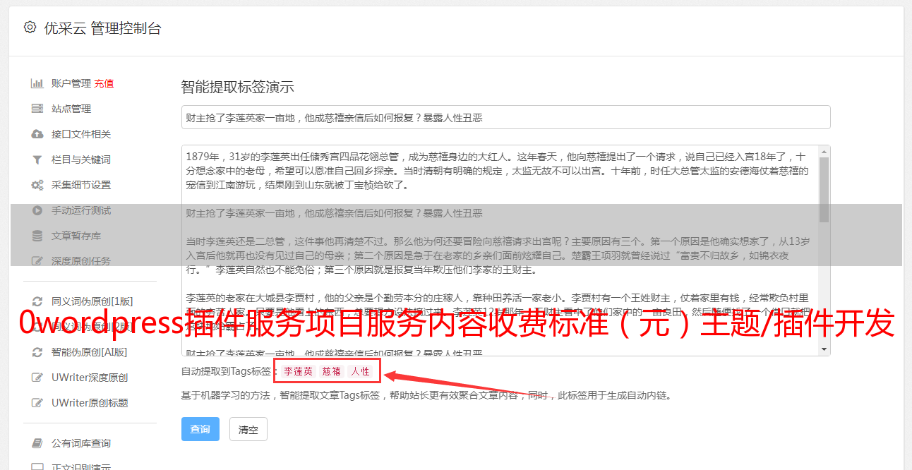Image resolution: width=912 pixels, height=470 pixels.
Task: Click the 接口文件相关 cloud download icon
Action: click(37, 134)
